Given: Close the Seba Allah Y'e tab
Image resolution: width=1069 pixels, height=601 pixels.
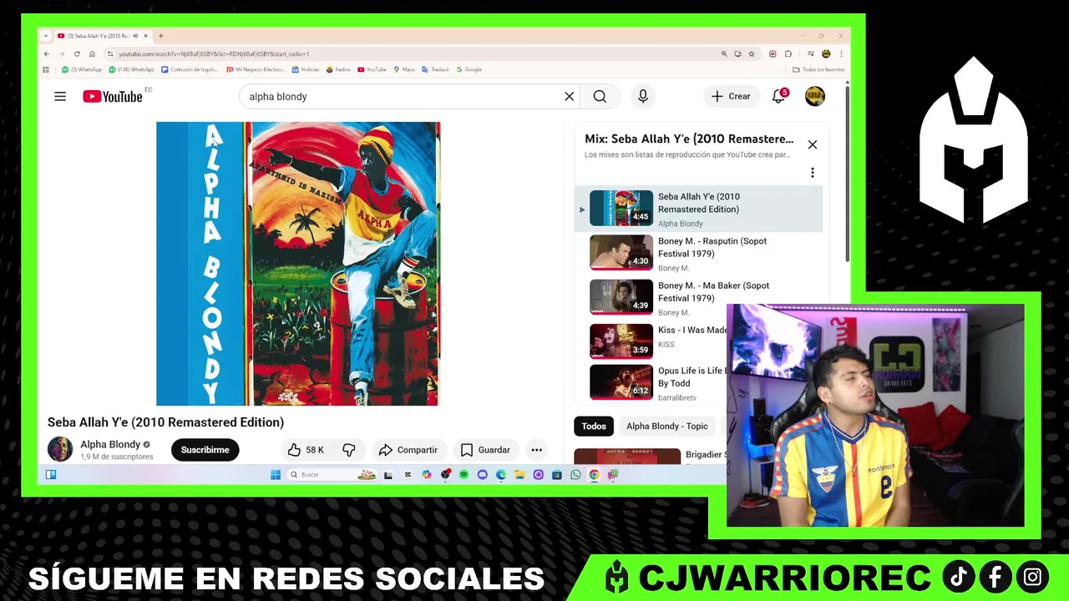Looking at the screenshot, I should click(x=145, y=36).
